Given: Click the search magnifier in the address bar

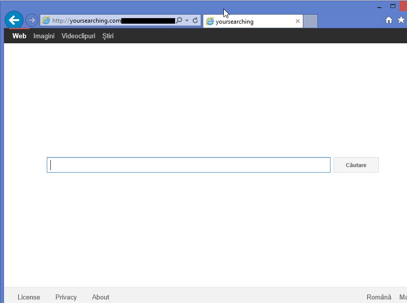Looking at the screenshot, I should pyautogui.click(x=179, y=21).
